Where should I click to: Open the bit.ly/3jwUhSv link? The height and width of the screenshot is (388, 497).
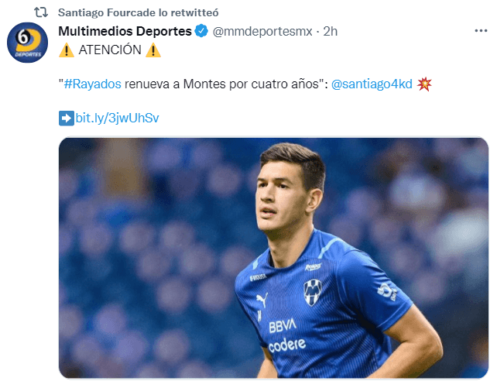(x=118, y=118)
